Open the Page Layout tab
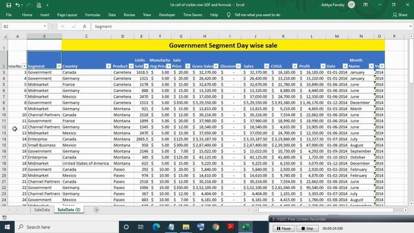The width and height of the screenshot is (414, 233). tap(67, 15)
